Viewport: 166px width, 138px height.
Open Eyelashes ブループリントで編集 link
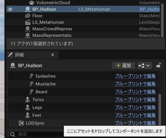tap(135, 76)
